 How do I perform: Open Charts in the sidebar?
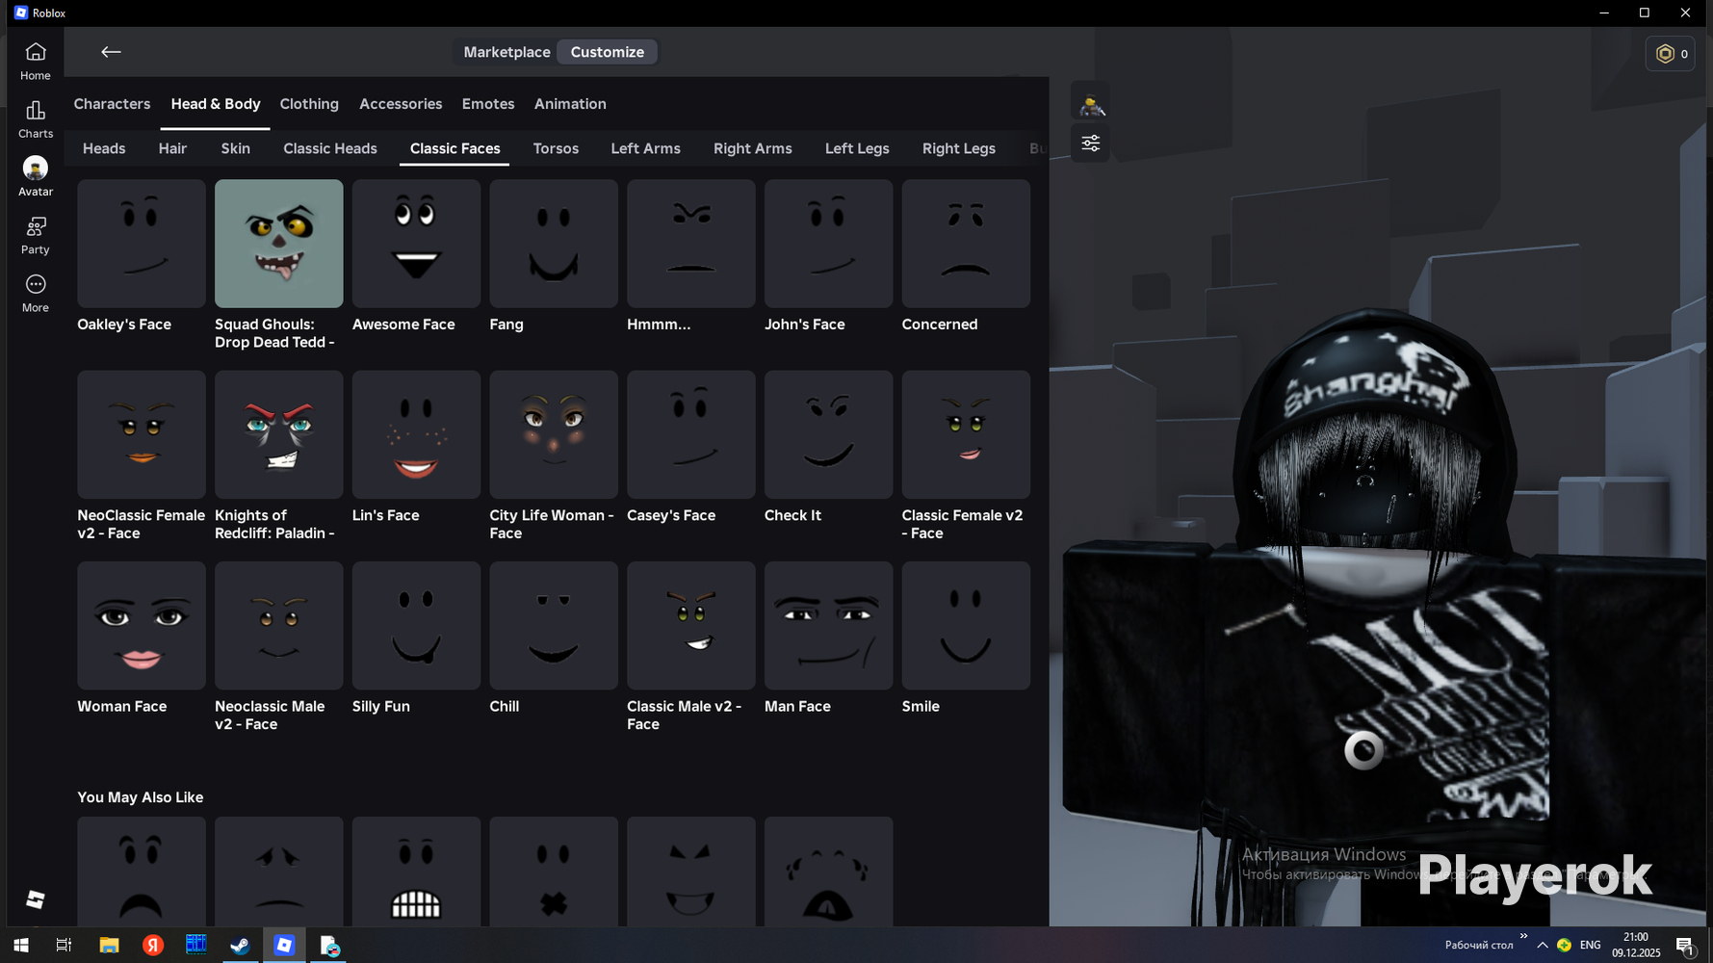[36, 119]
